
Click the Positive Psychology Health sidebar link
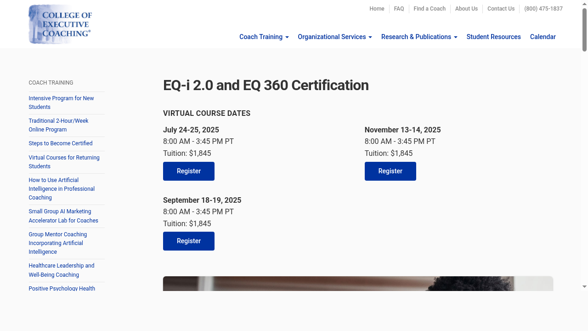click(x=62, y=288)
